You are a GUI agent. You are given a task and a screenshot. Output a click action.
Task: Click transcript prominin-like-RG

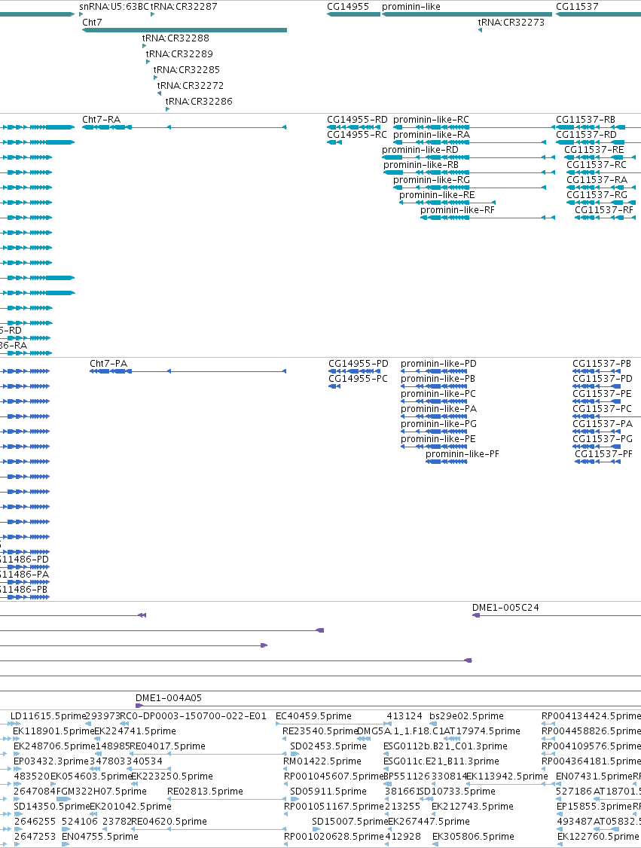click(x=432, y=180)
